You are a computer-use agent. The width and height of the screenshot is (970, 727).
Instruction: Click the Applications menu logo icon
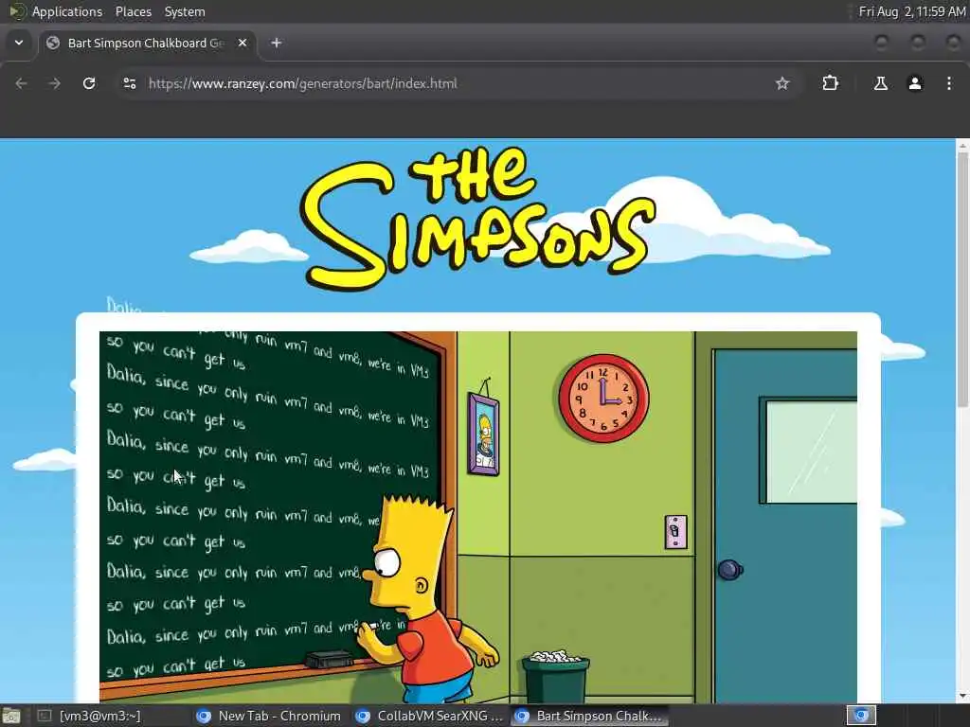pyautogui.click(x=17, y=11)
